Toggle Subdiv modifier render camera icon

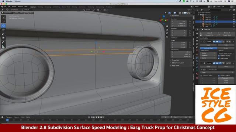coord(214,41)
